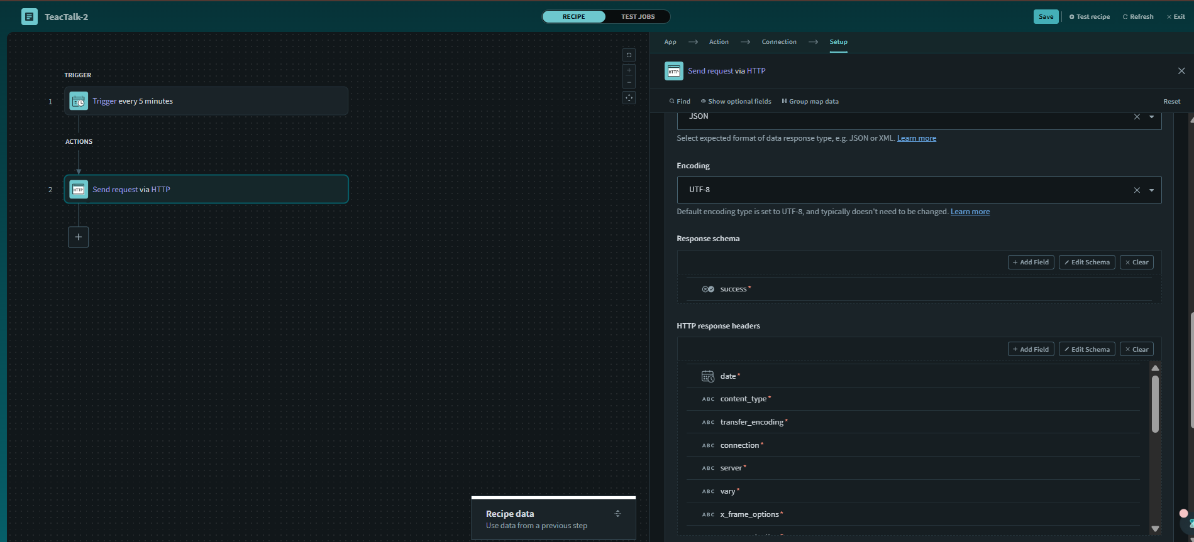The height and width of the screenshot is (542, 1194).
Task: Click Edit Schema for Response schema
Action: point(1086,263)
